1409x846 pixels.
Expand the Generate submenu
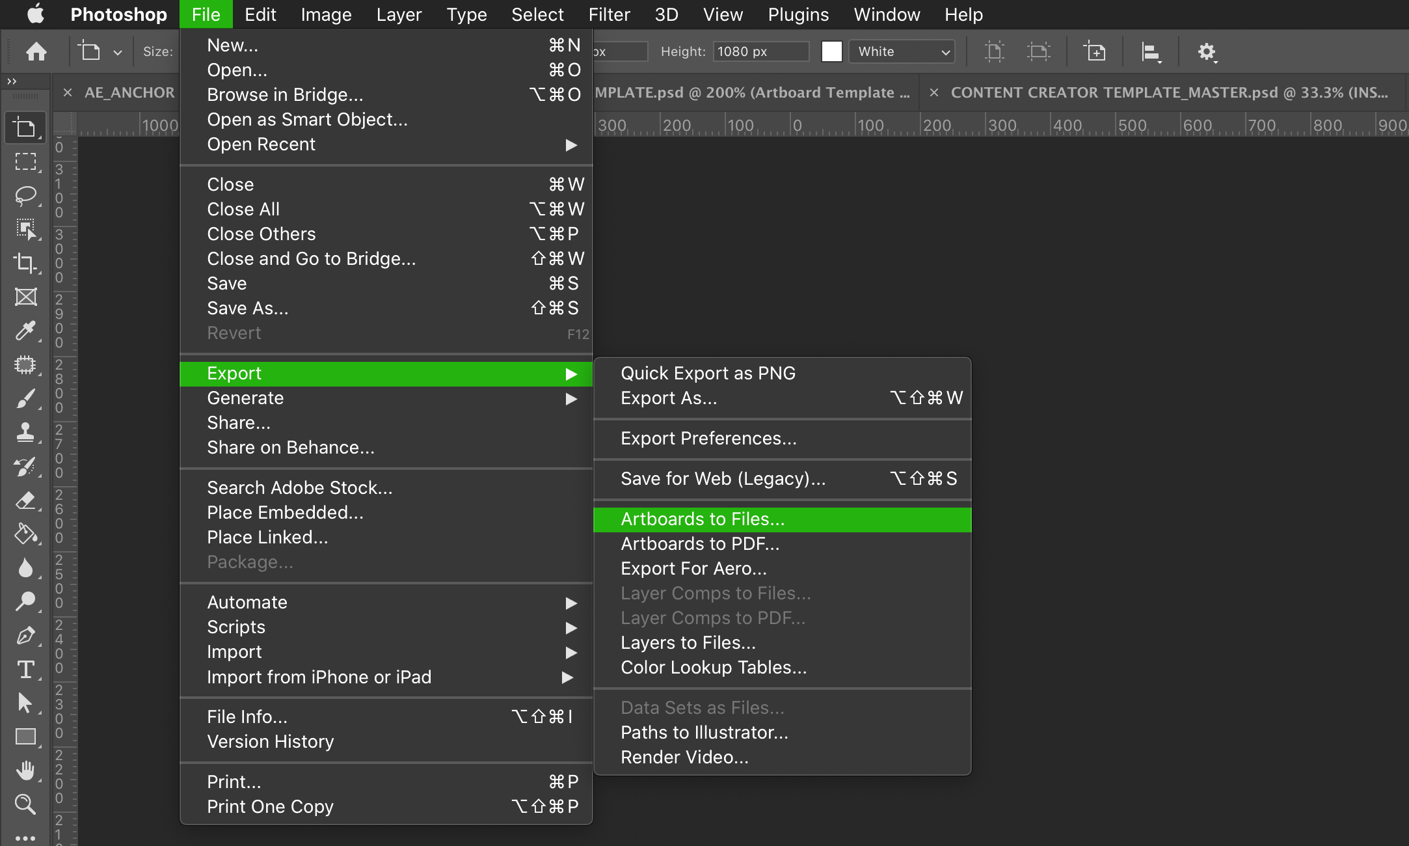pyautogui.click(x=386, y=398)
